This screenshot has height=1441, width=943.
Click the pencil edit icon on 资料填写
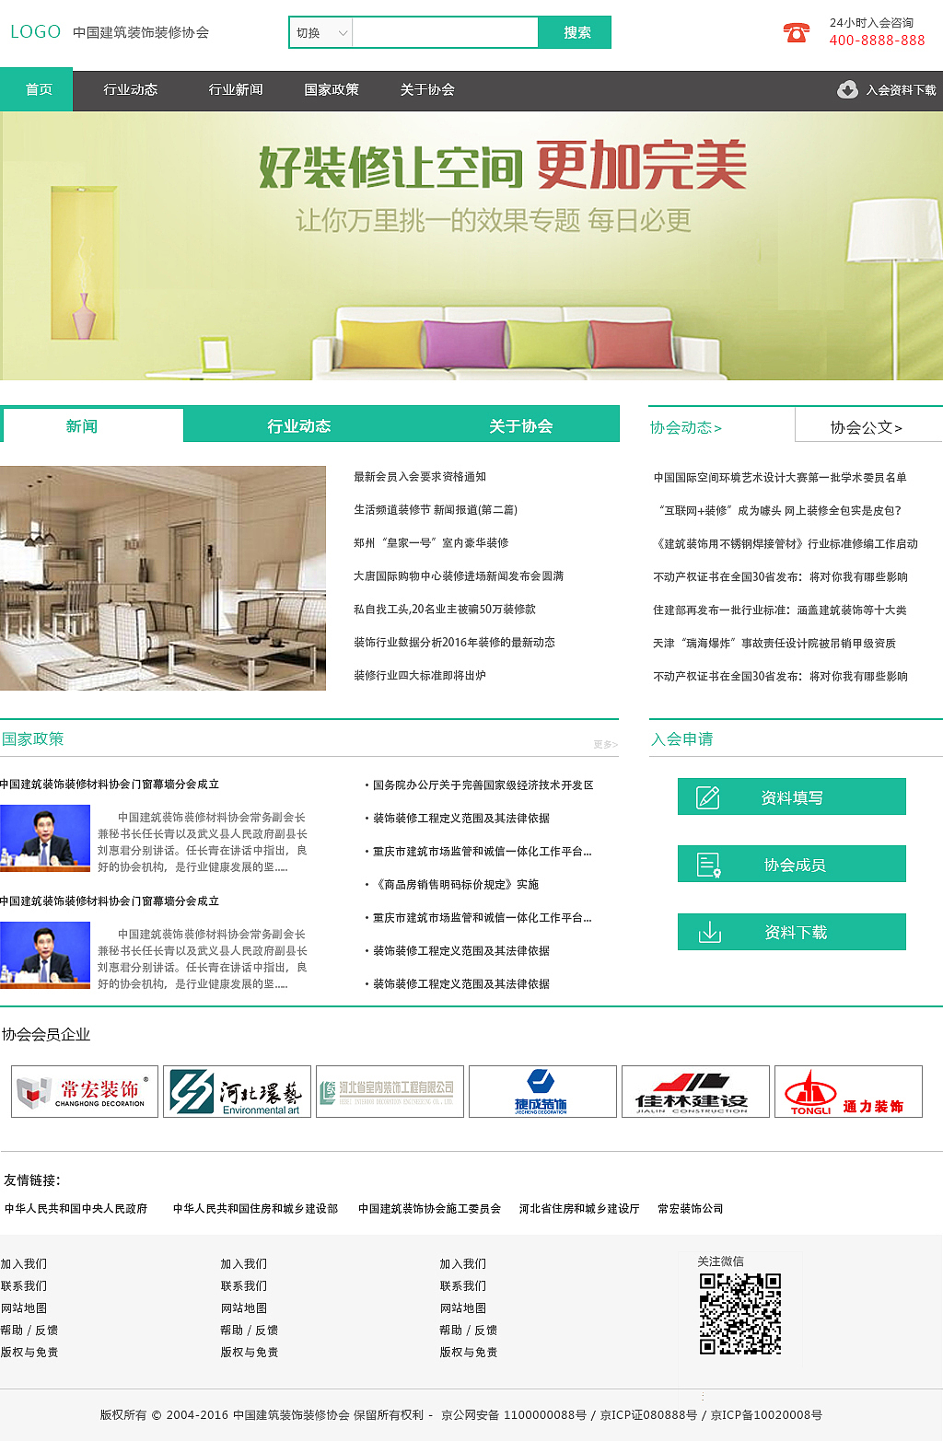[707, 797]
